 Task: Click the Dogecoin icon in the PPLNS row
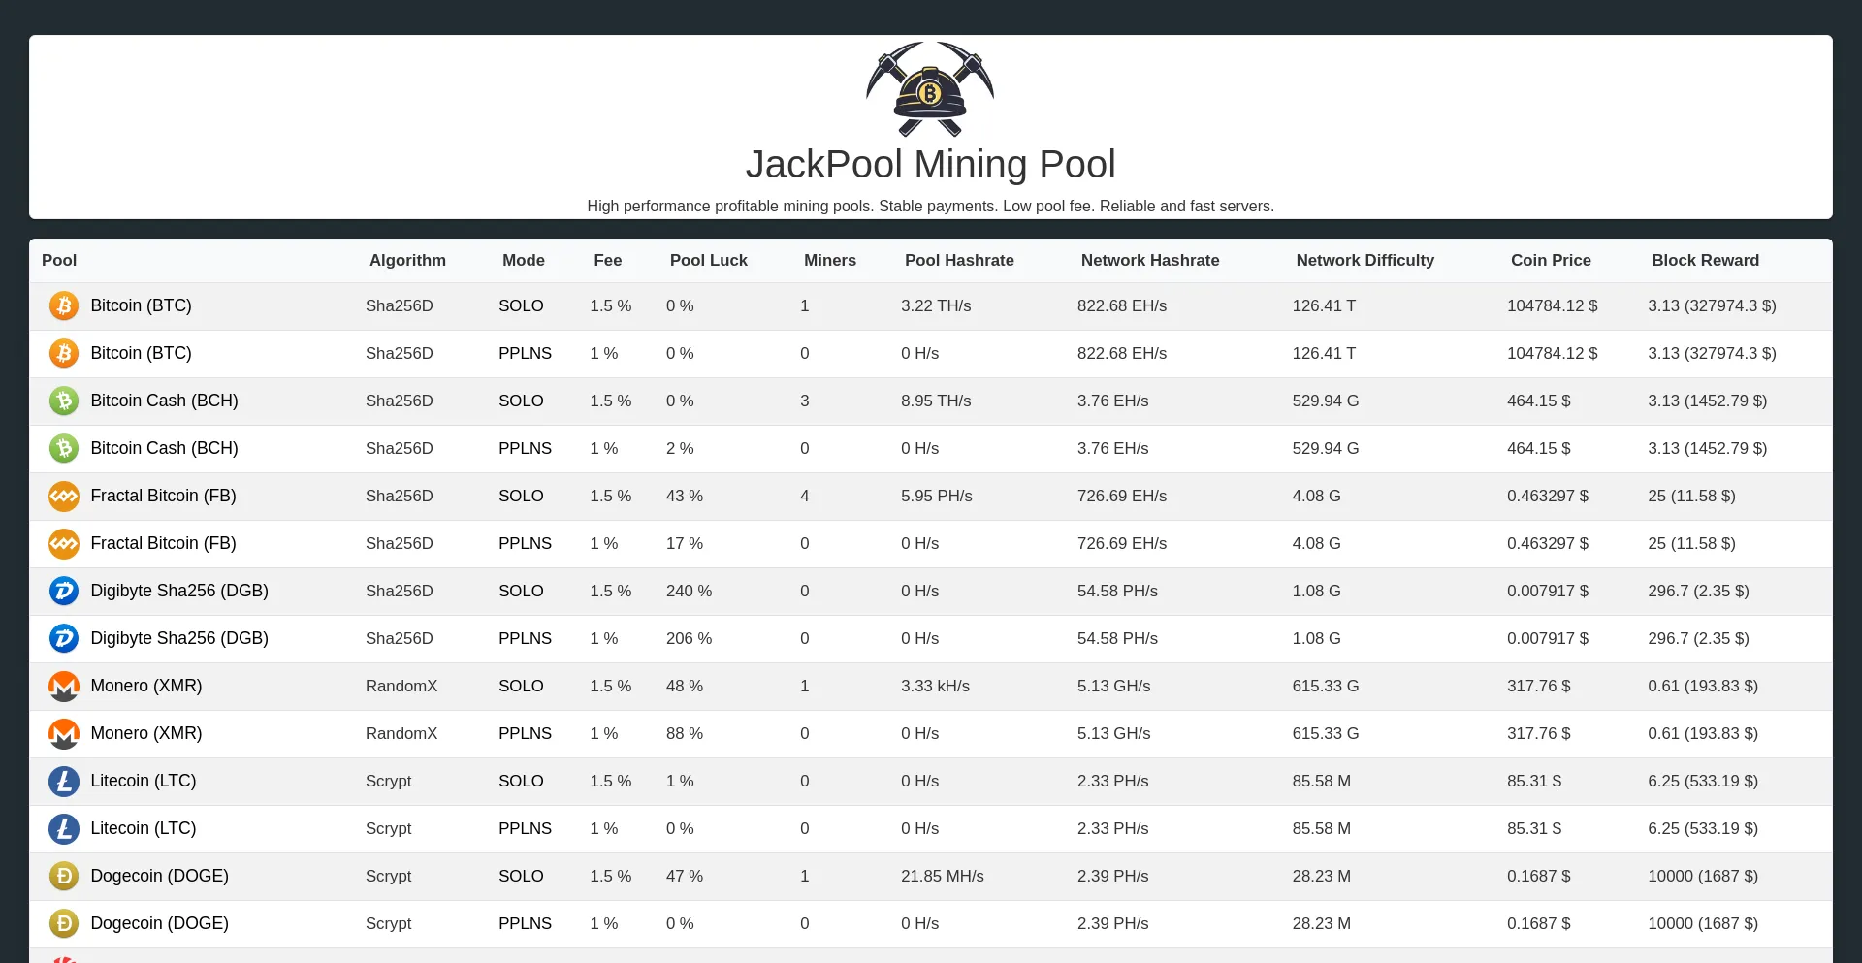(64, 924)
